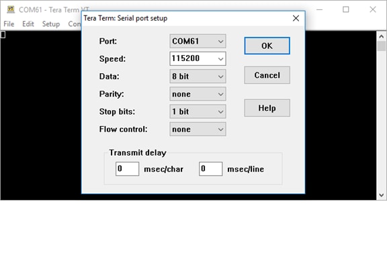Click the Cancel button
This screenshot has width=387, height=271.
[x=267, y=75]
